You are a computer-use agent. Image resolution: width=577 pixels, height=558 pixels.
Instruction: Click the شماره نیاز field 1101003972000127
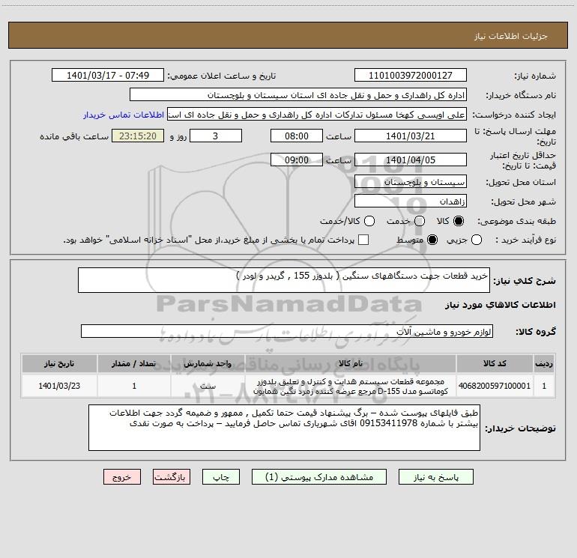point(411,76)
